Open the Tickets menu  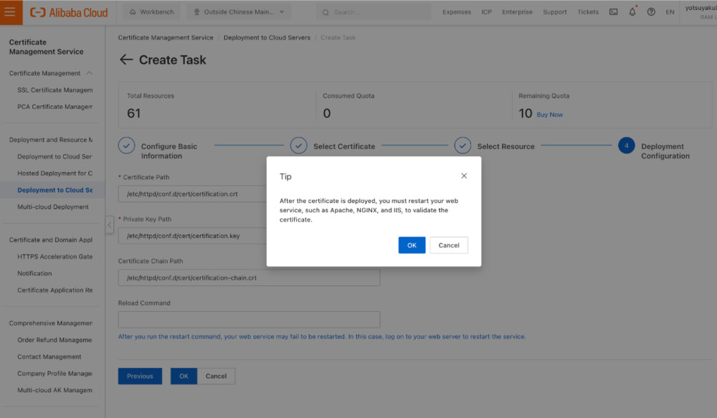[588, 12]
